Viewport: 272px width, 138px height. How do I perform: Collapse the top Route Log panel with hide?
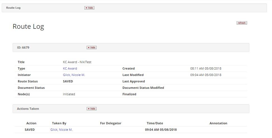[89, 8]
